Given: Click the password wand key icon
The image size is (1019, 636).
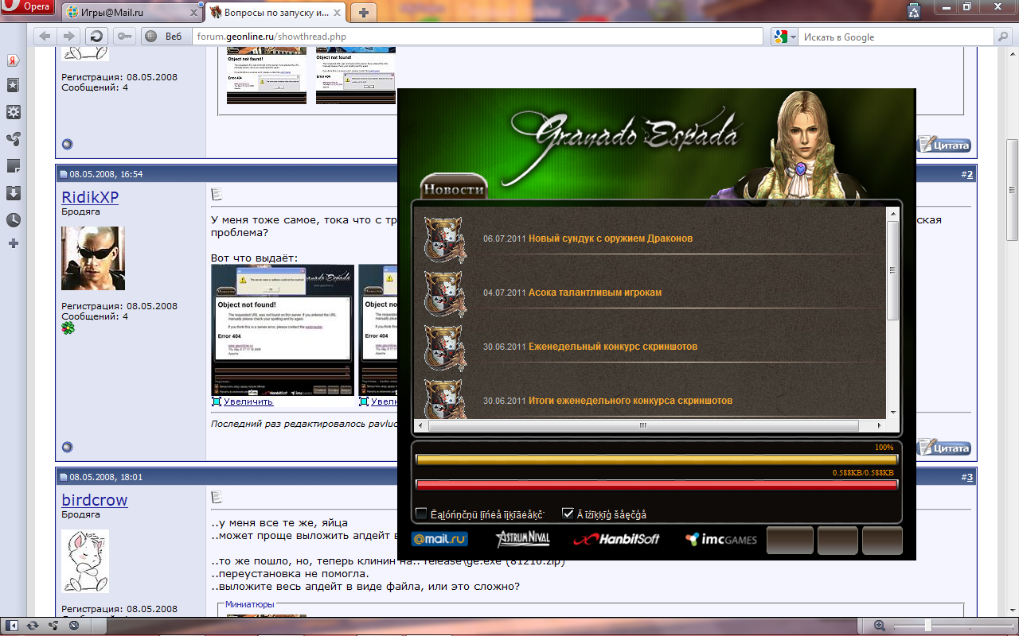Looking at the screenshot, I should (x=124, y=36).
